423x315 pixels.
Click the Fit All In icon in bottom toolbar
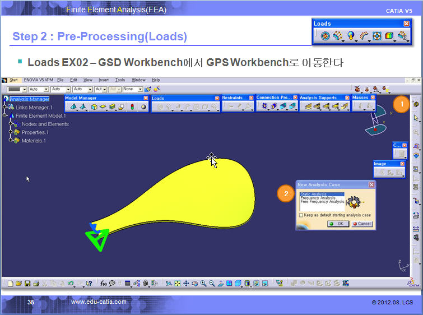177,284
